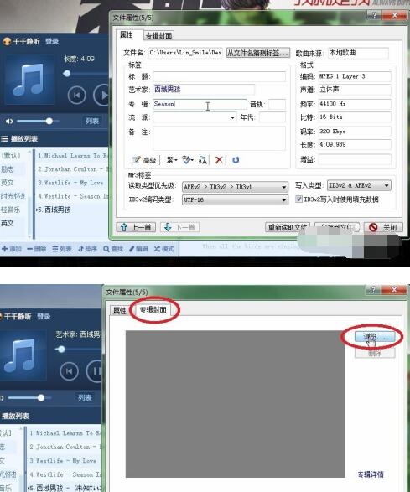Click the 删除 button below 浏览
The height and width of the screenshot is (492, 410).
pos(375,354)
